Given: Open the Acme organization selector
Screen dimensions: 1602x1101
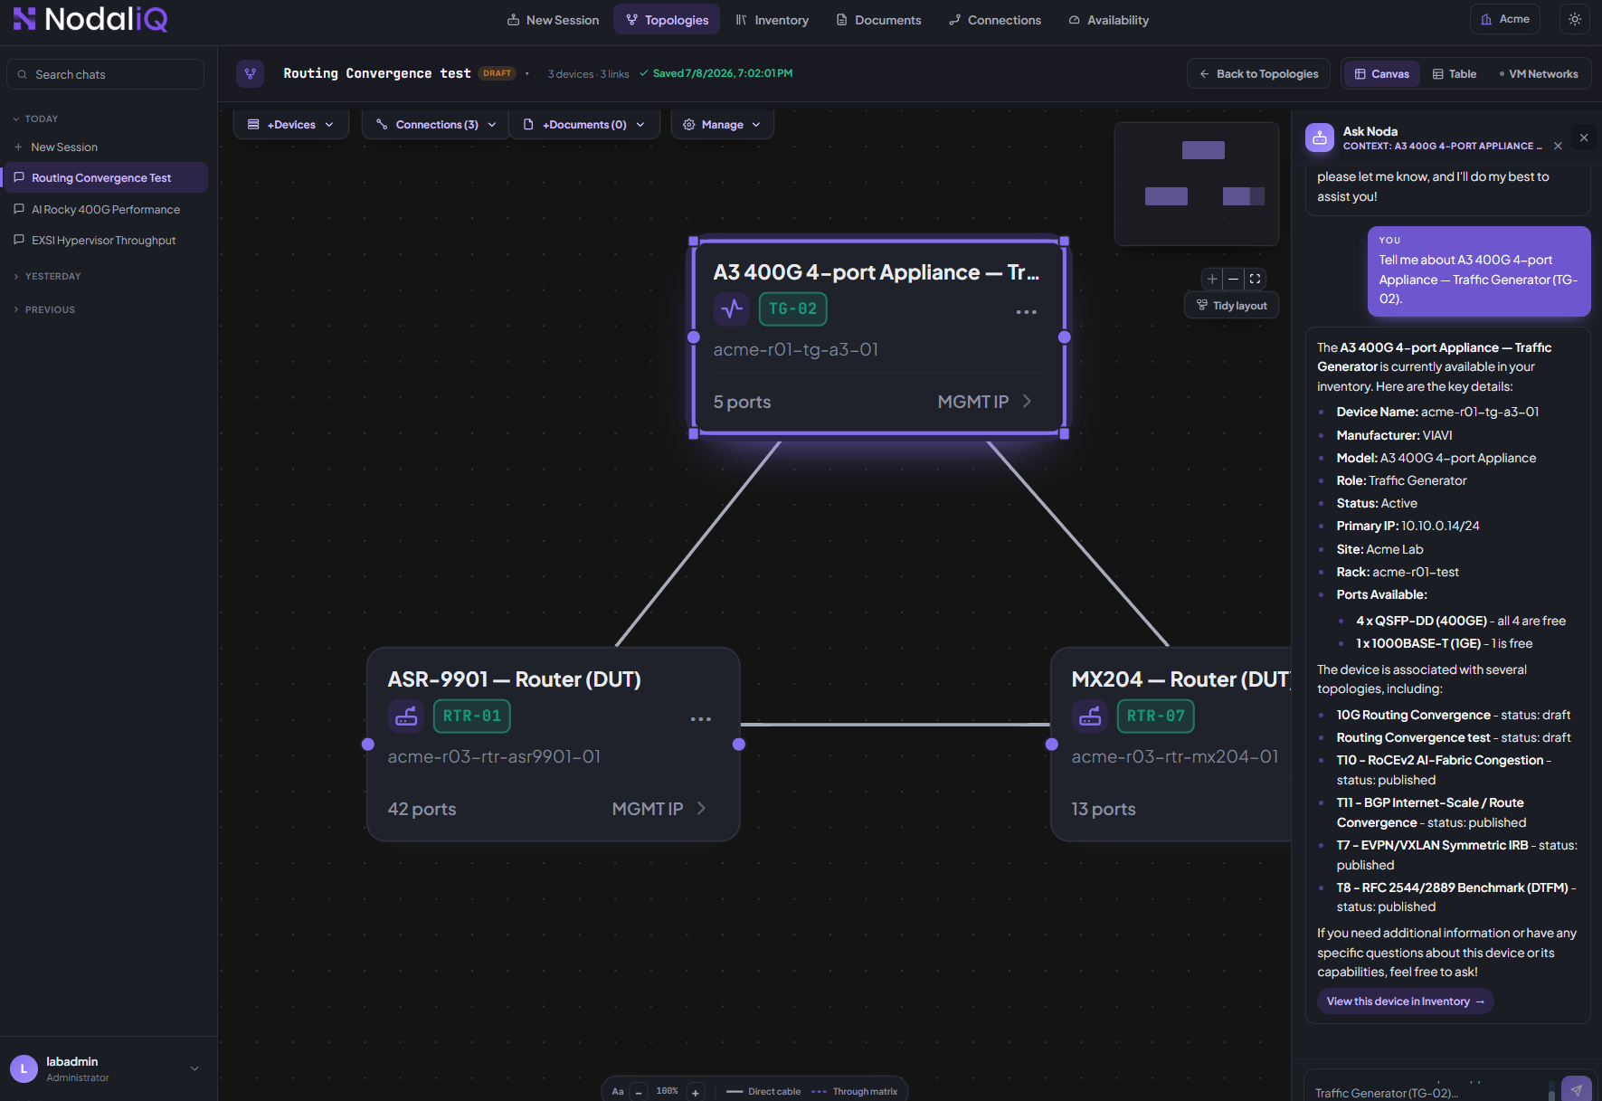Looking at the screenshot, I should (x=1505, y=19).
